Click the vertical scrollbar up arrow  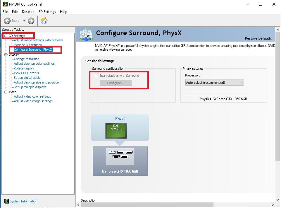[277, 30]
